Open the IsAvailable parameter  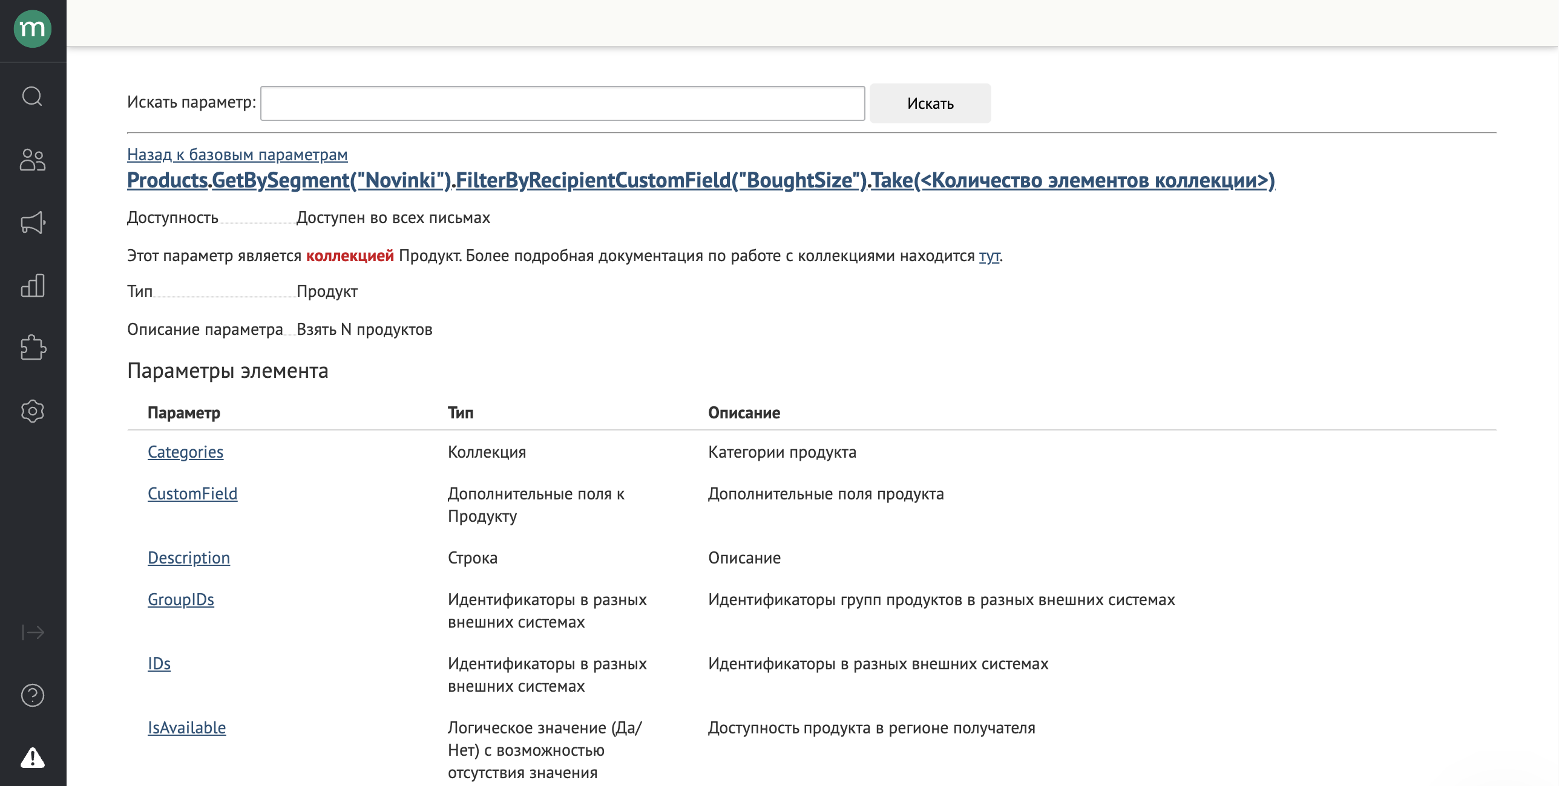[x=186, y=728]
